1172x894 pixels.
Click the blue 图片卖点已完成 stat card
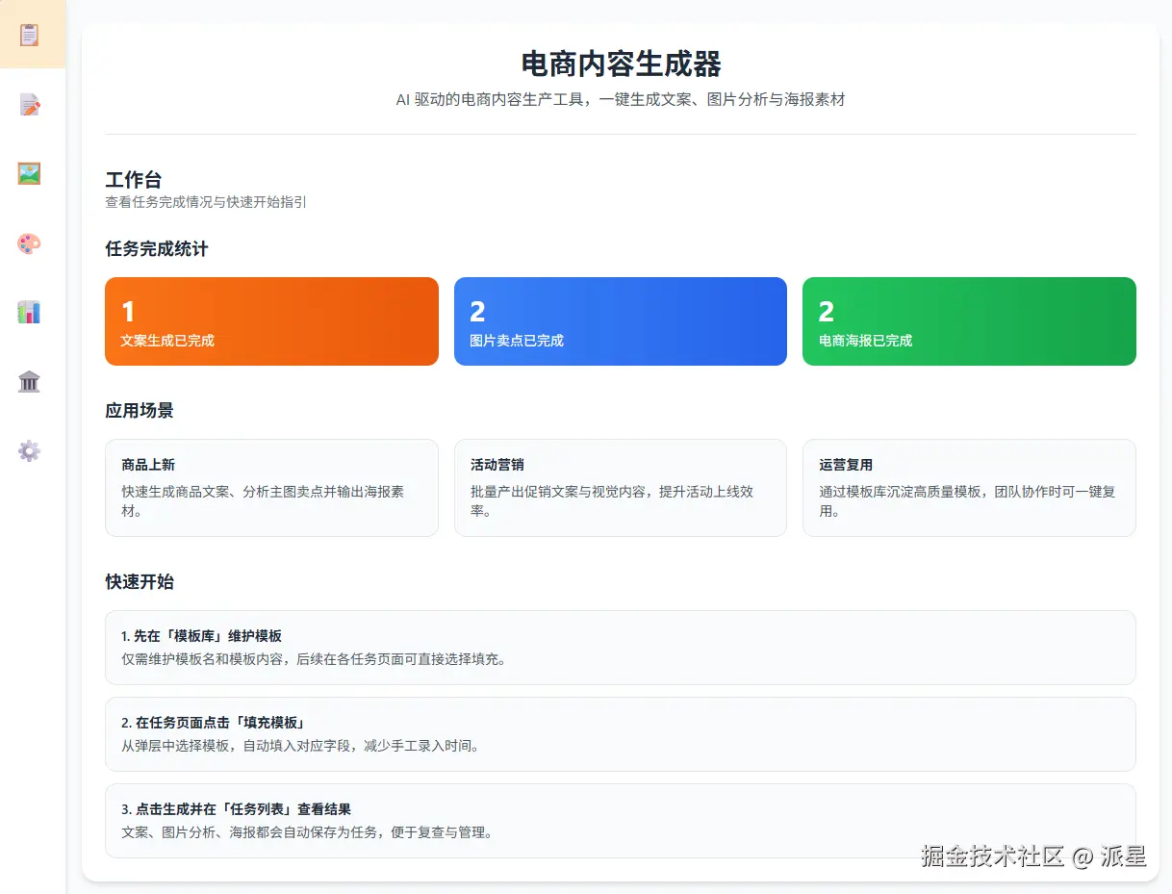point(621,321)
